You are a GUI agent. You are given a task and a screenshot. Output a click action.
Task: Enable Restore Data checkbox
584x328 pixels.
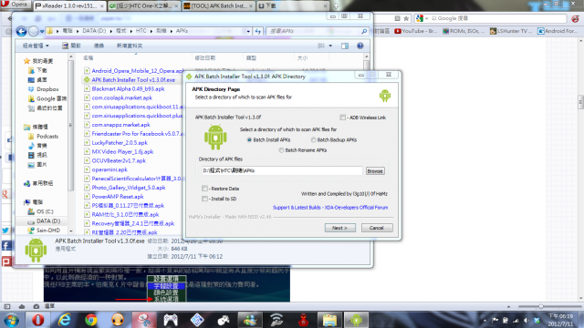click(x=204, y=189)
